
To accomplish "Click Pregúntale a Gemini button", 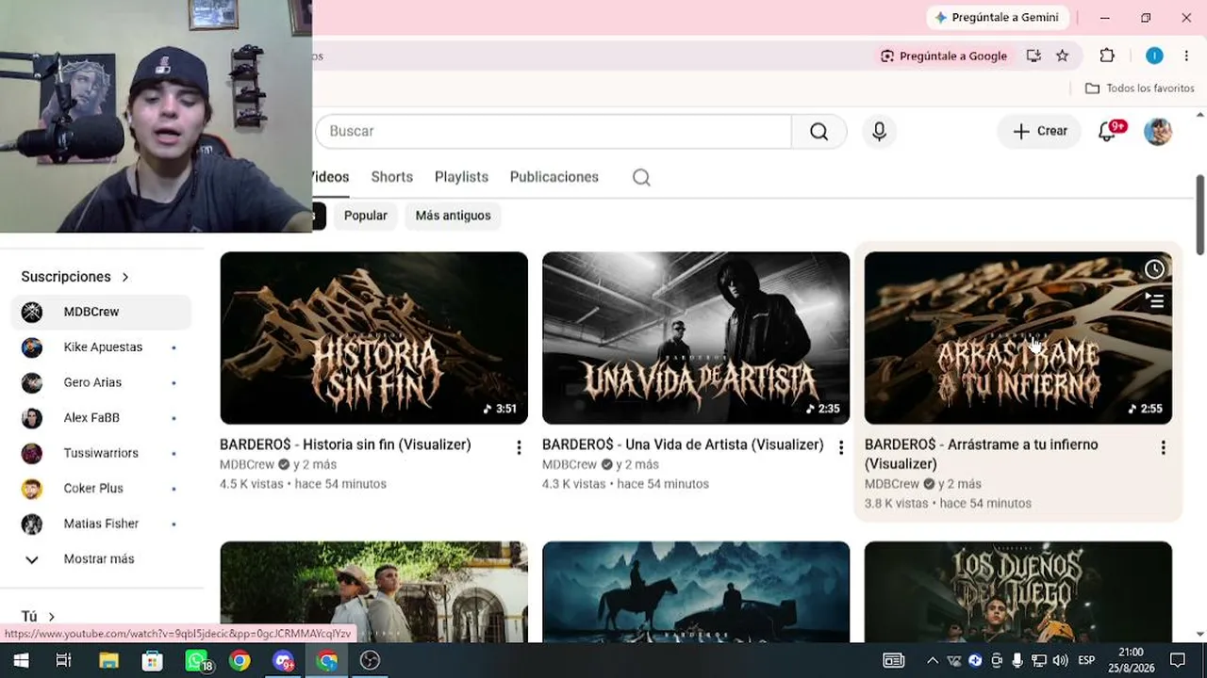I will point(996,18).
